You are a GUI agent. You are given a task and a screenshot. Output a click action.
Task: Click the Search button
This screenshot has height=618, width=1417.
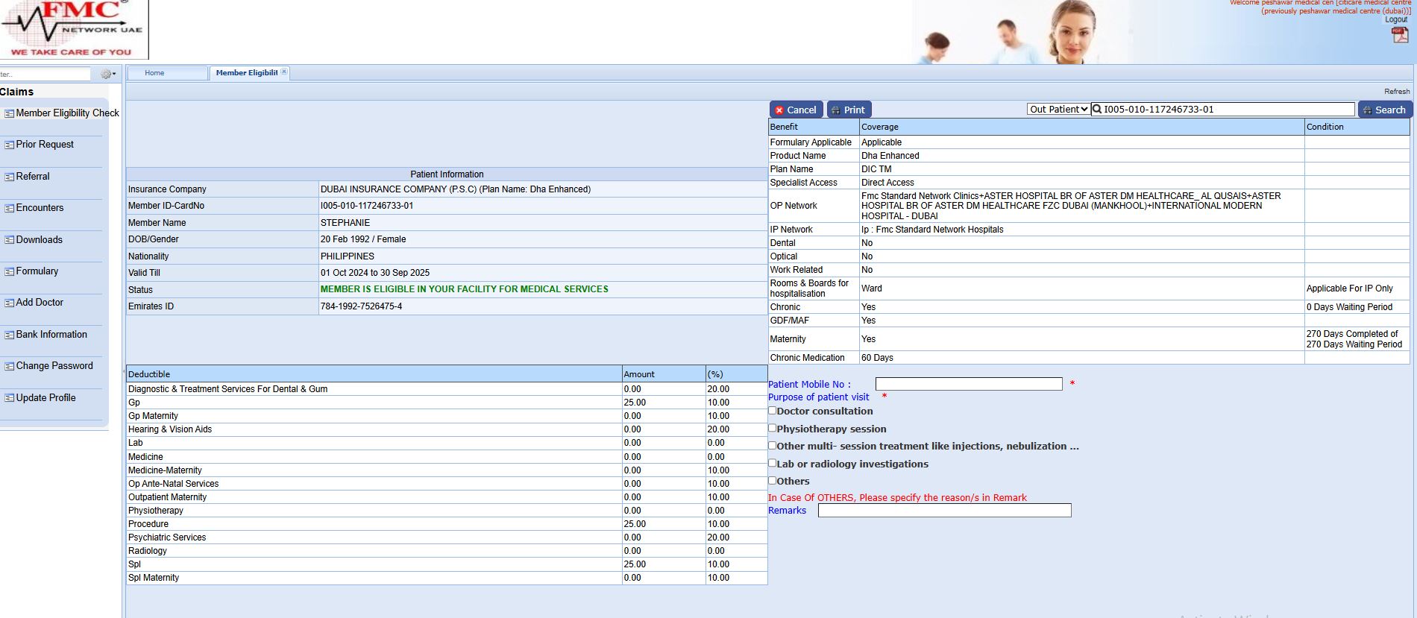(1384, 110)
